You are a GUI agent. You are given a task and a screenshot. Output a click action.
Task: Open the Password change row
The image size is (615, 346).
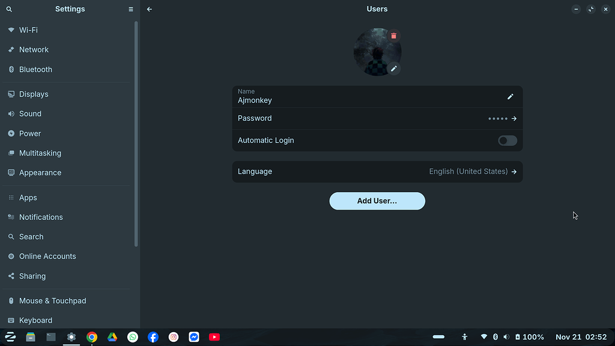click(377, 118)
